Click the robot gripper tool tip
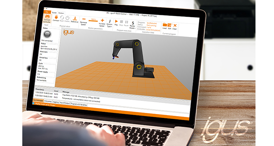The width and height of the screenshot is (274, 146). (115, 58)
